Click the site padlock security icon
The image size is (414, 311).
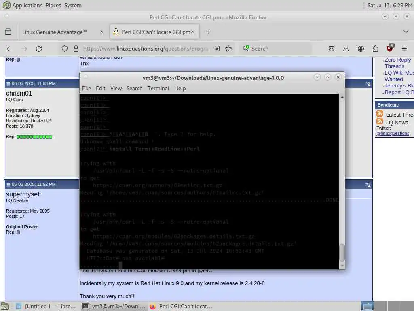(x=76, y=49)
